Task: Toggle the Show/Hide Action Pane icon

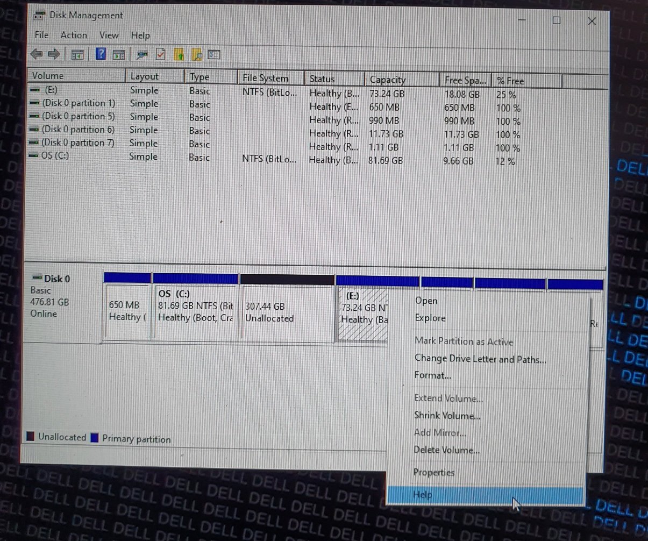Action: (x=119, y=54)
